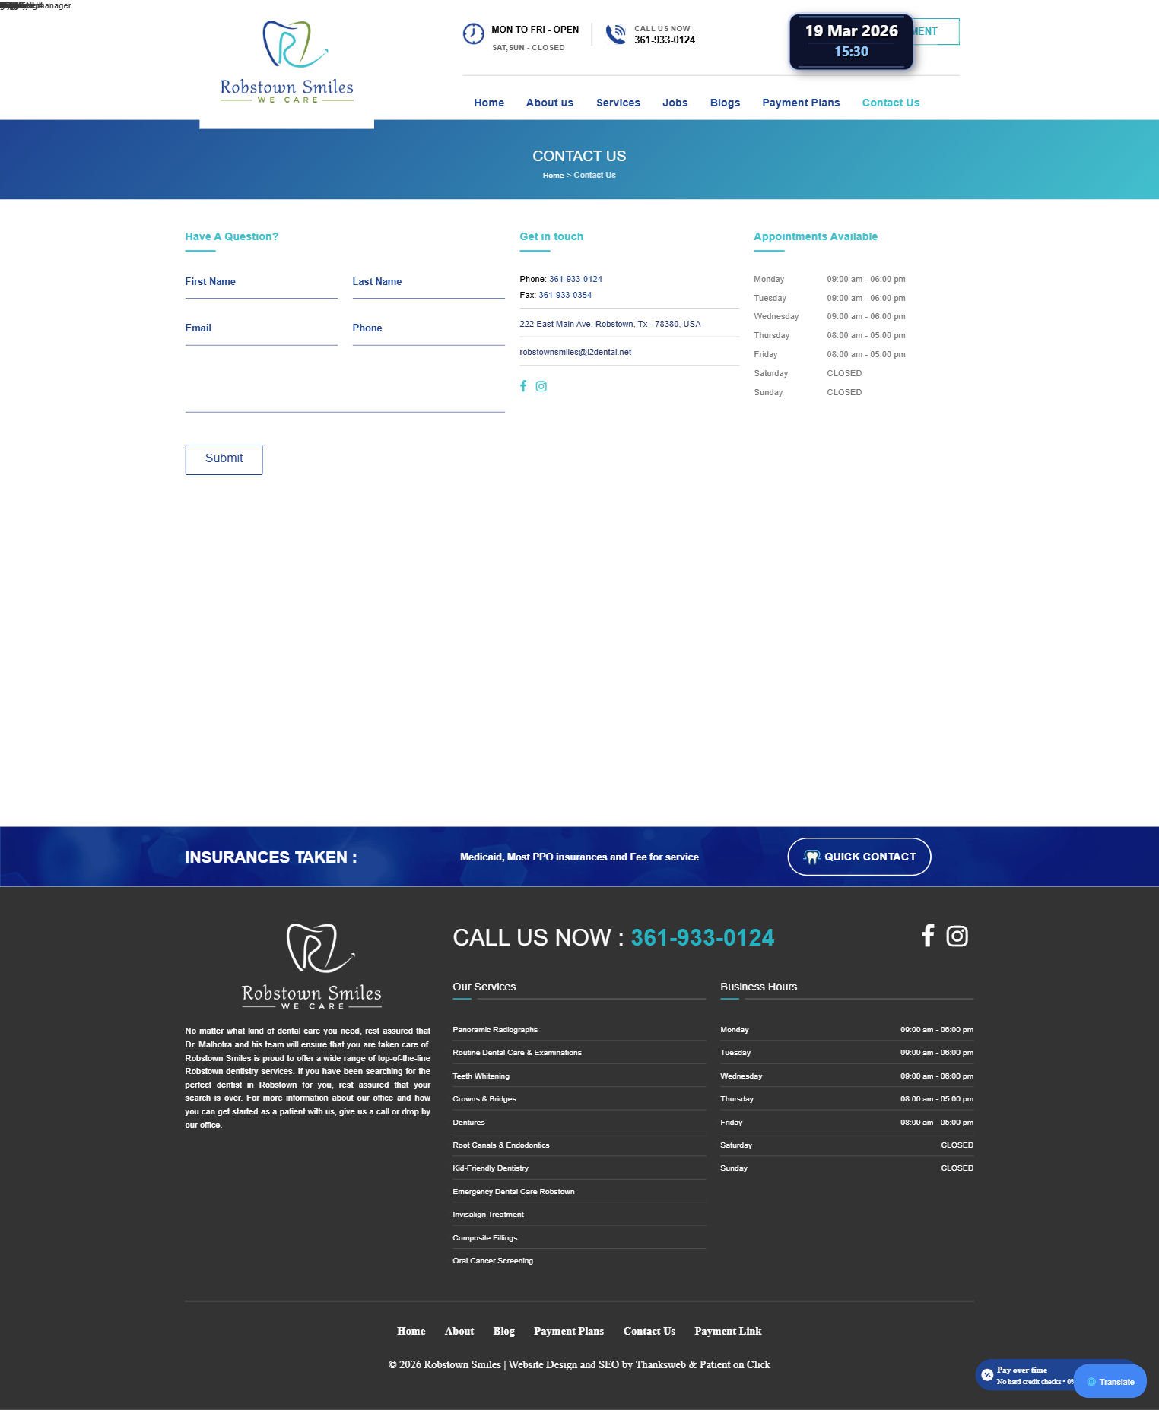The height and width of the screenshot is (1410, 1159).
Task: Click the Pay over time banner
Action: coord(1025,1376)
